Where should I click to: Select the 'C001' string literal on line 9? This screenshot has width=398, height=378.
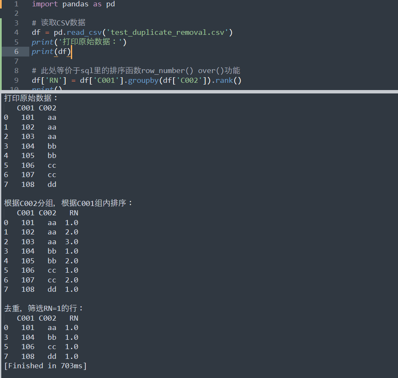coord(107,80)
